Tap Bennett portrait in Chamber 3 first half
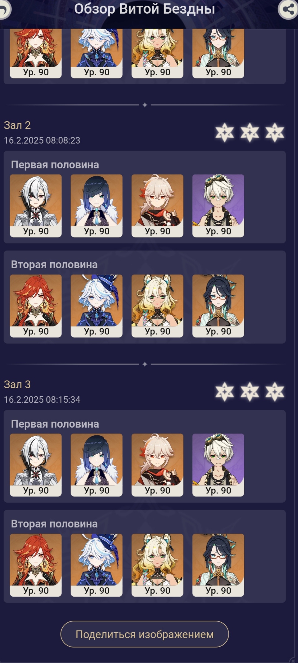This screenshot has width=298, height=663. [x=218, y=465]
